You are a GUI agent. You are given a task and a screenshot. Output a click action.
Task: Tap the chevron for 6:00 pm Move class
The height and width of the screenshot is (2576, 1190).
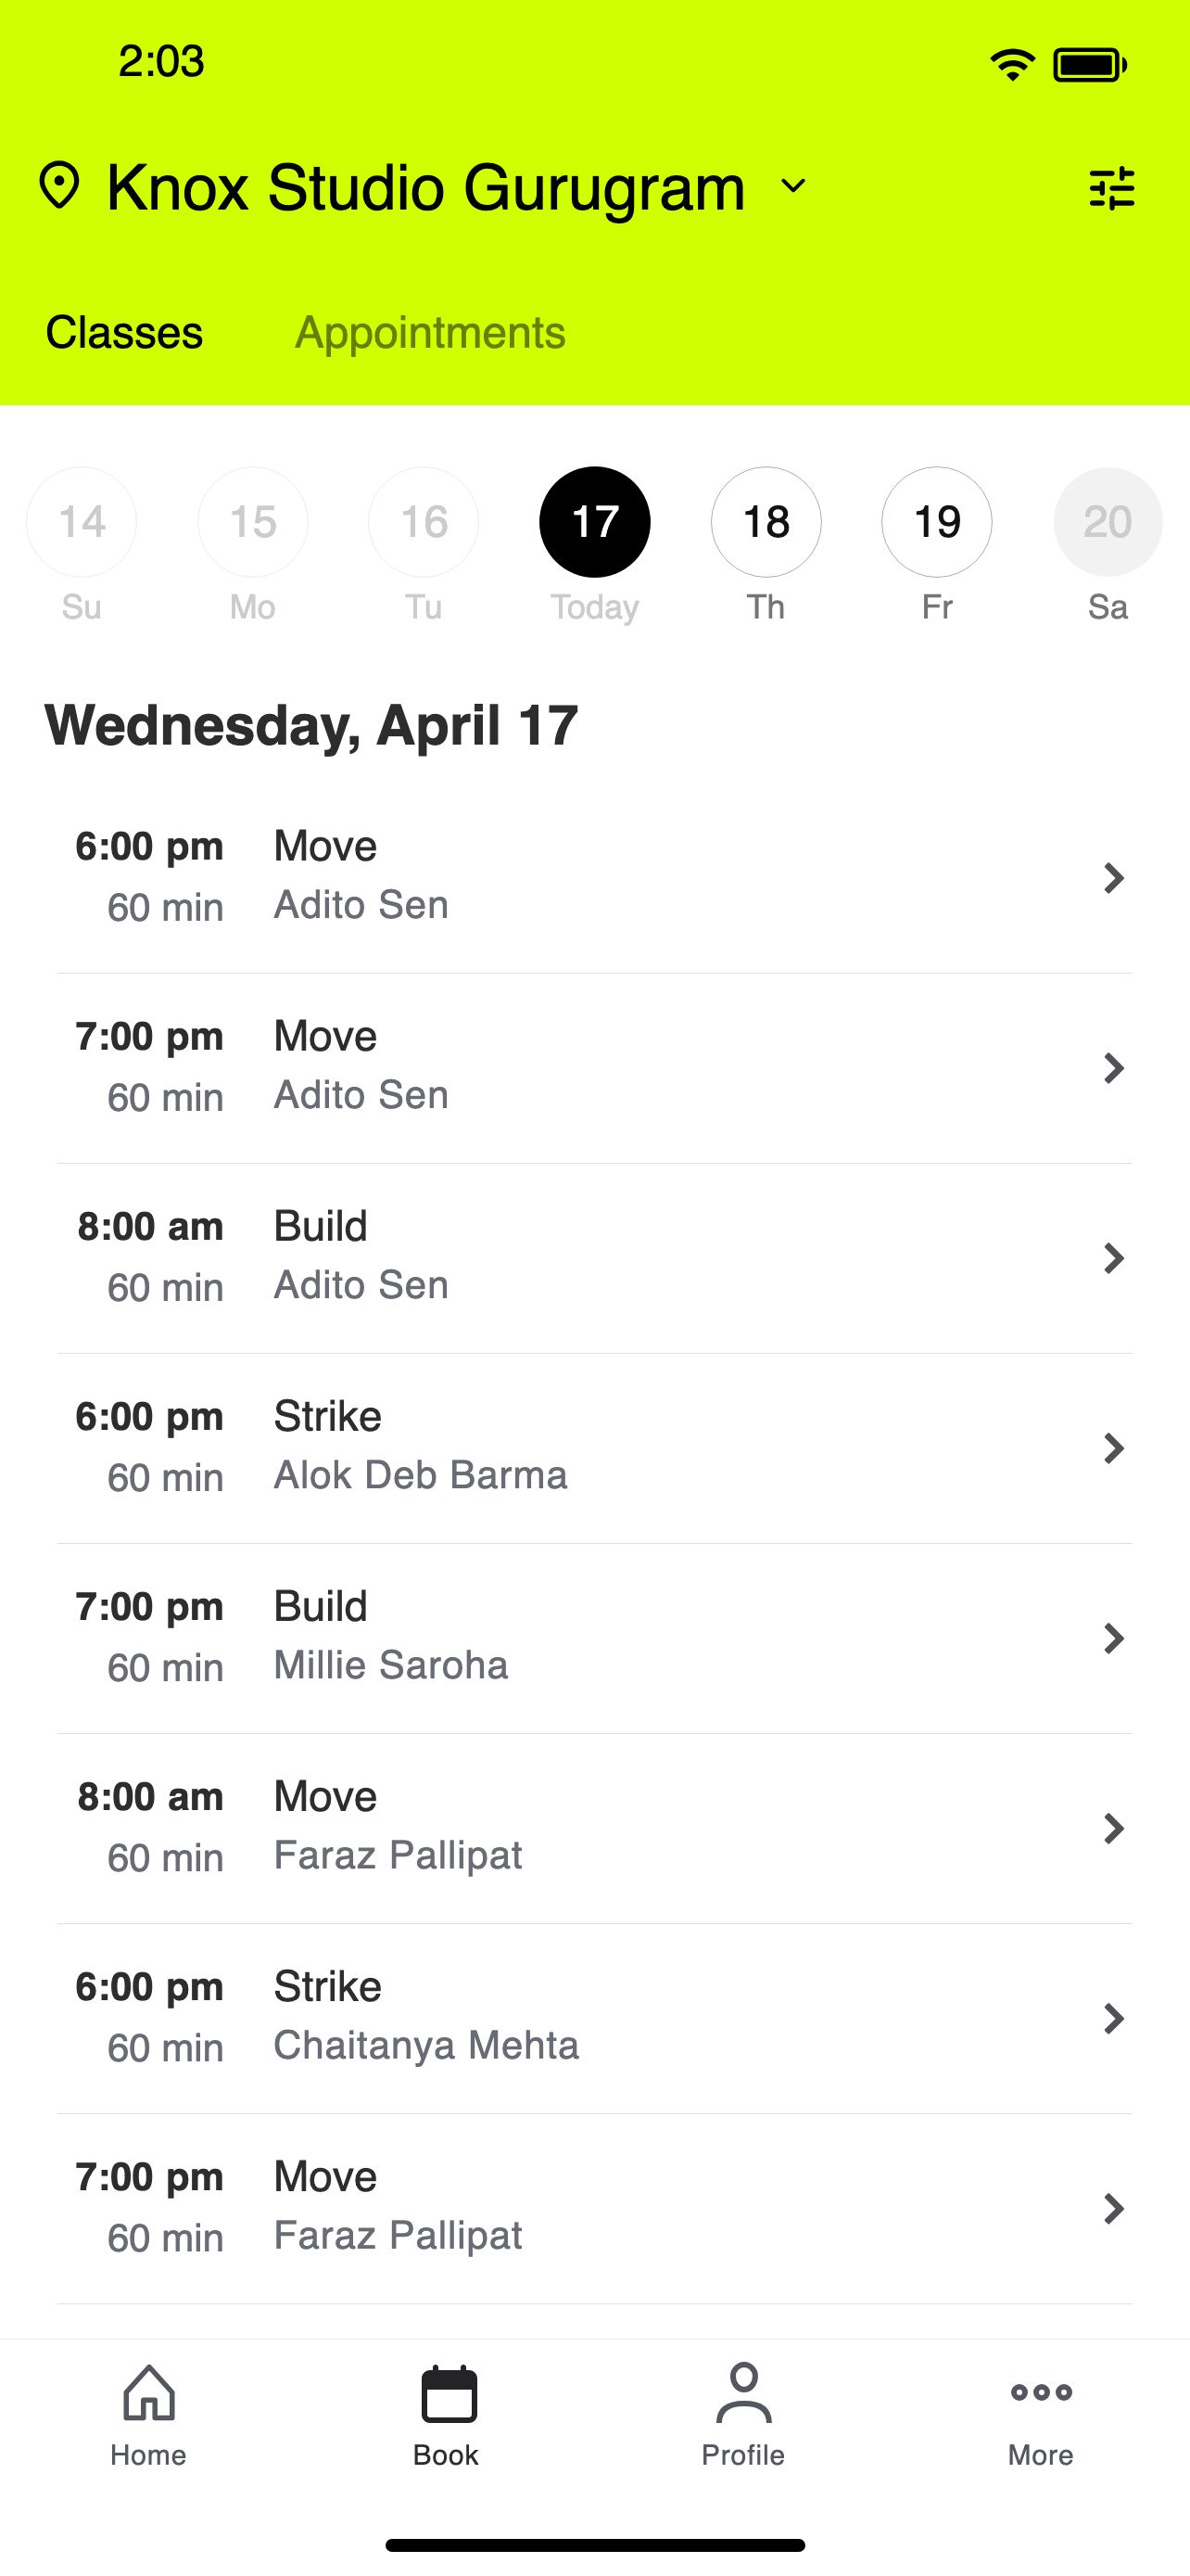point(1113,878)
